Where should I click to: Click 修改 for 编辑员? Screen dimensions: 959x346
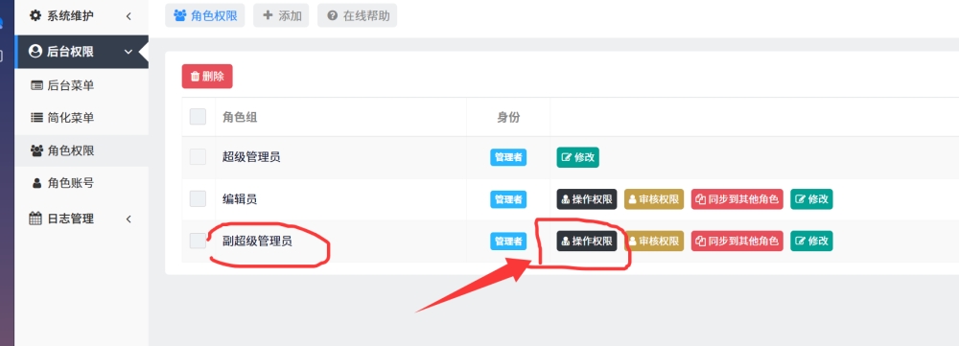pyautogui.click(x=811, y=199)
